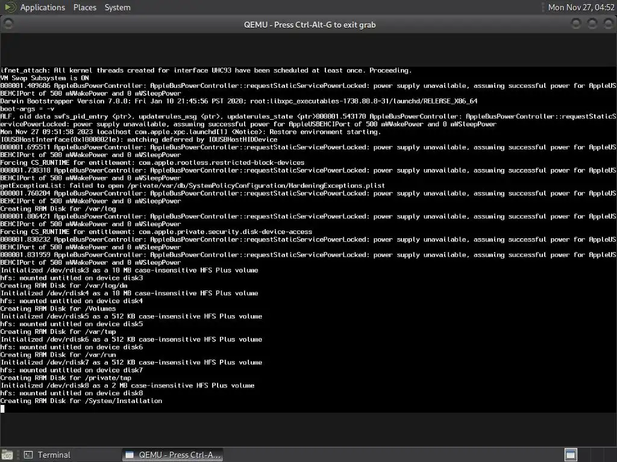Select the QEMU - Press Ctrl-A... taskbar button

point(172,455)
